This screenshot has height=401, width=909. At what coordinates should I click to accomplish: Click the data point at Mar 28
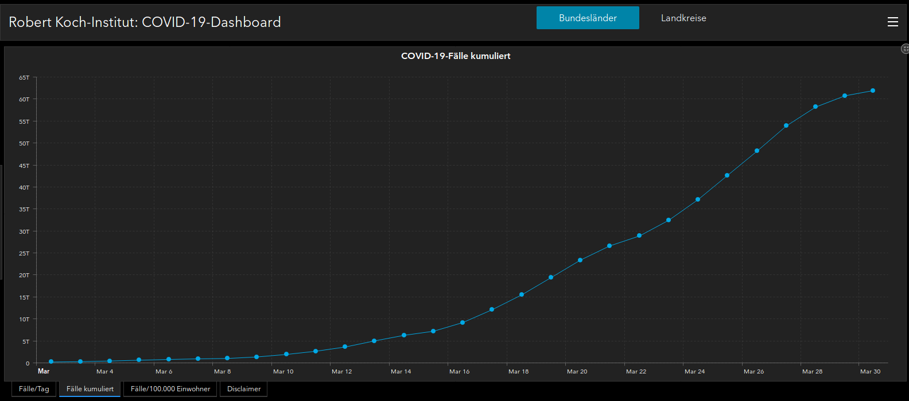pos(815,107)
